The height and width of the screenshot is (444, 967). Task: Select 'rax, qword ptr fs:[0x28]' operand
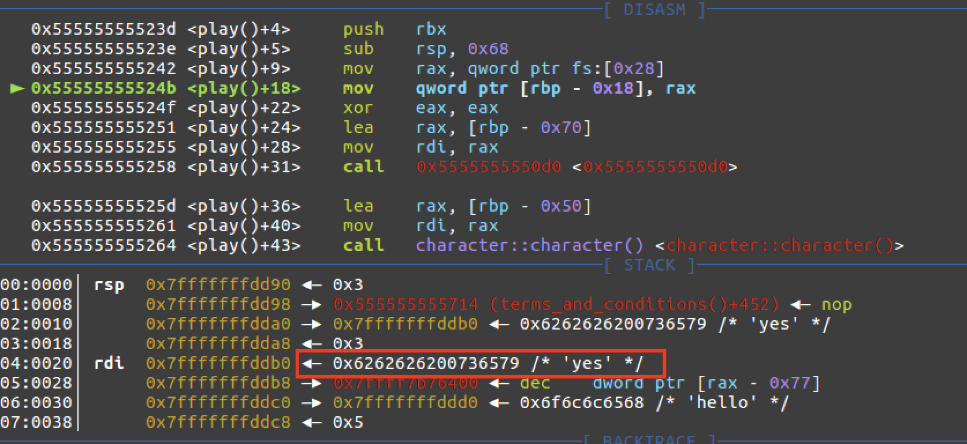(x=540, y=68)
